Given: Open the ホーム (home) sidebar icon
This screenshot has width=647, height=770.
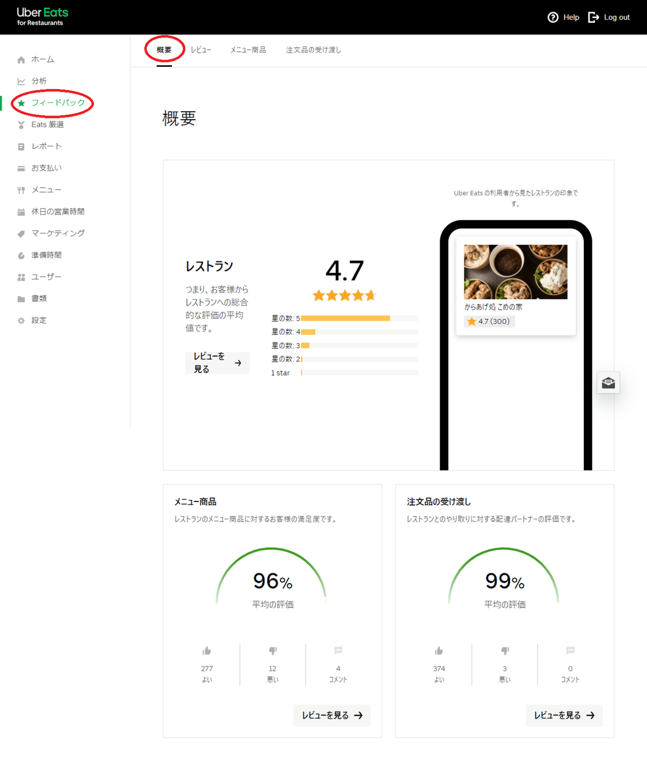Looking at the screenshot, I should [x=20, y=59].
